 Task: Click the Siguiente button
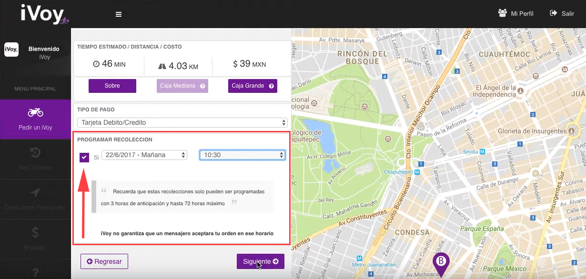(260, 261)
